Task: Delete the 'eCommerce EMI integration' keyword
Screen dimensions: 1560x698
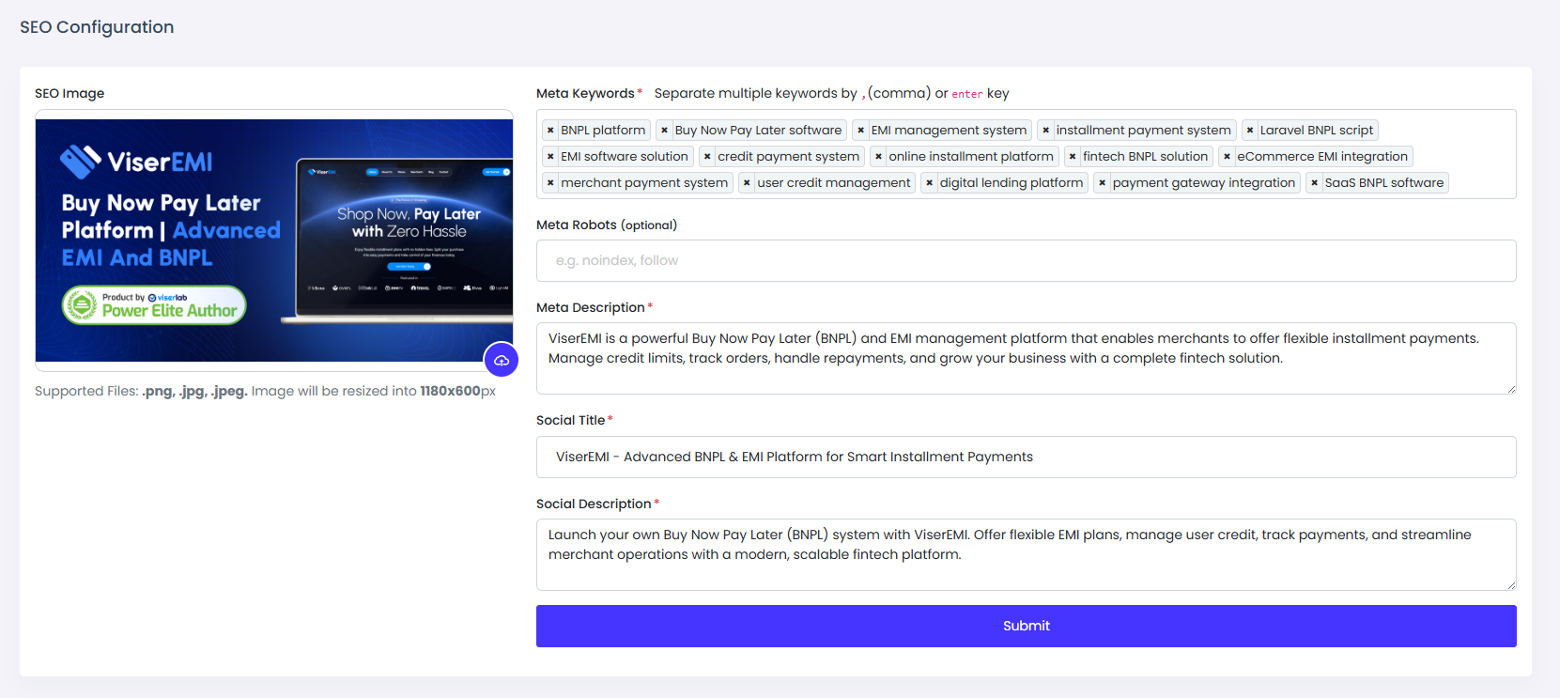Action: 1227,157
